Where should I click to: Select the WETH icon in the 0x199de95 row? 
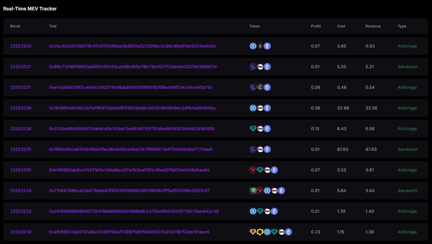(x=260, y=149)
